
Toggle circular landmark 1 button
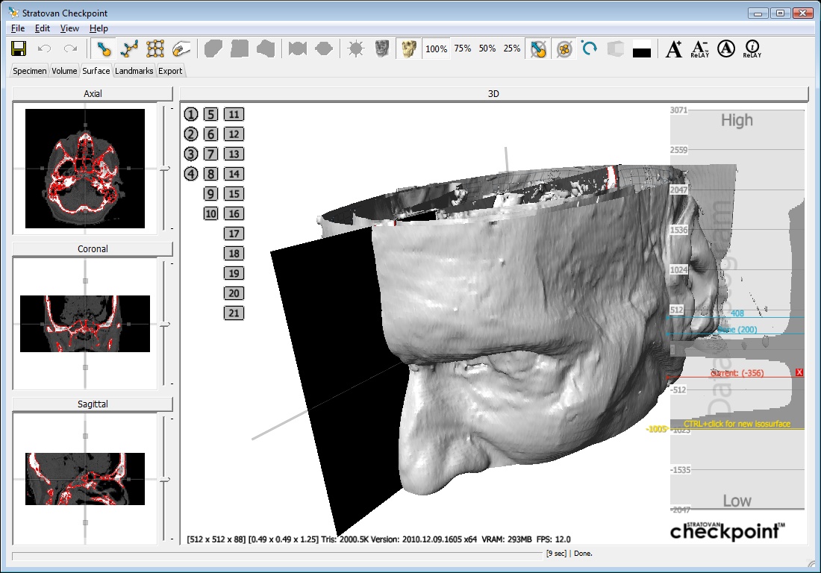coord(192,114)
